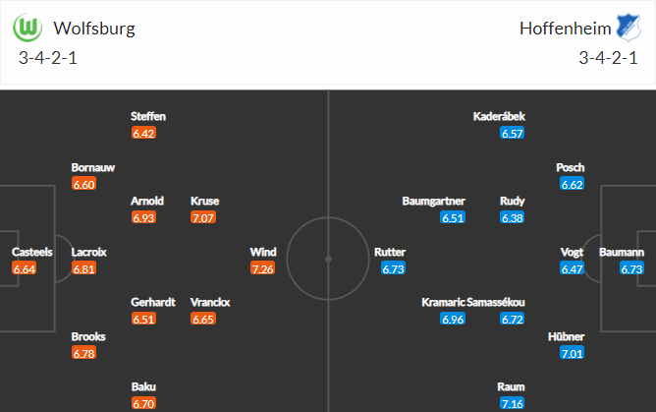Image resolution: width=656 pixels, height=412 pixels.
Task: Click player name Arnold
Action: (x=147, y=201)
